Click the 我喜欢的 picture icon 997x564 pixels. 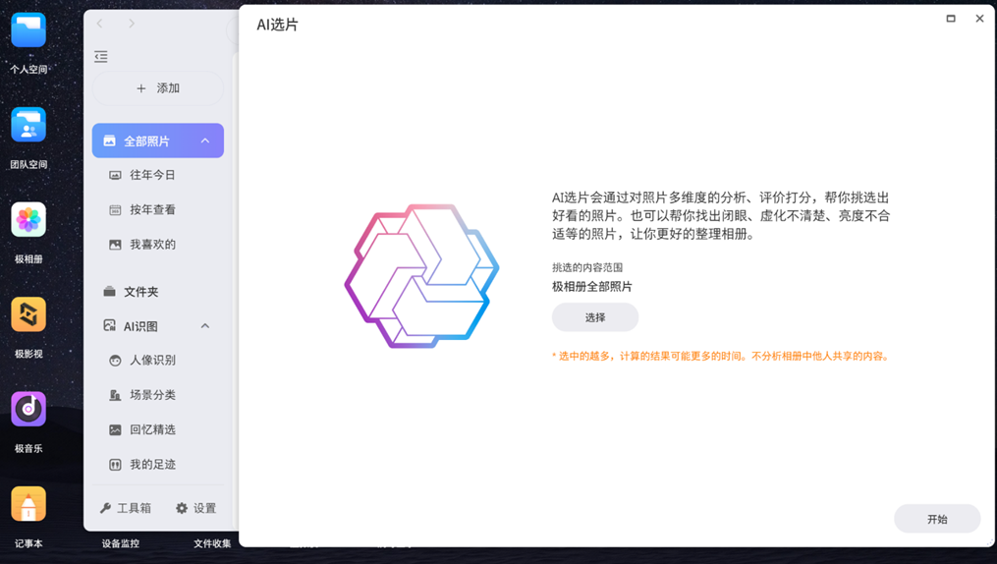click(x=115, y=245)
